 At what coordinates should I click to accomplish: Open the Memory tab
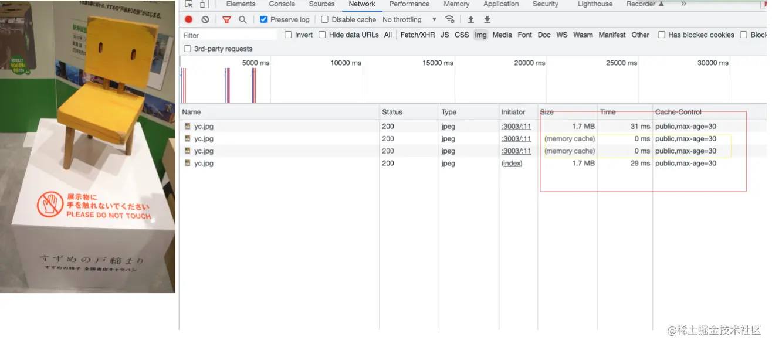click(x=456, y=4)
